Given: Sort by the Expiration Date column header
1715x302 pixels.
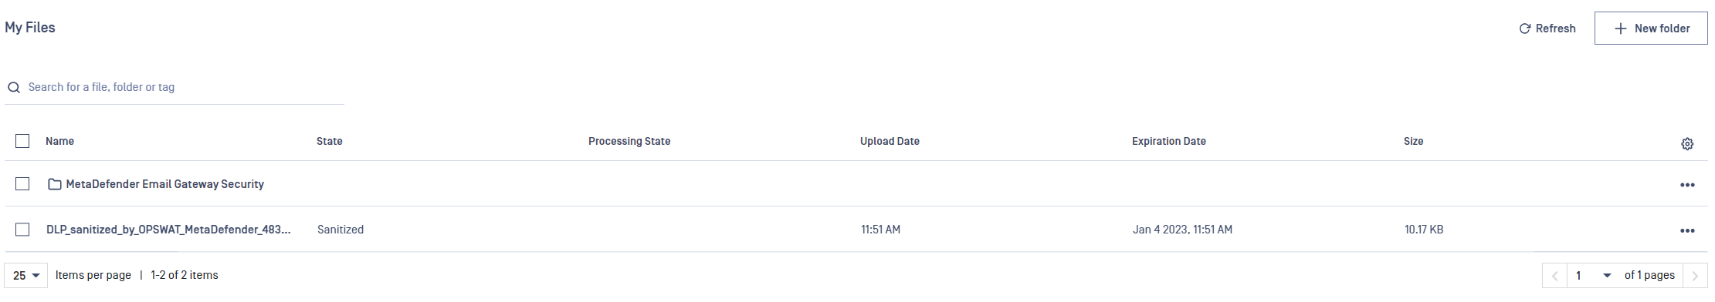Looking at the screenshot, I should pos(1168,141).
